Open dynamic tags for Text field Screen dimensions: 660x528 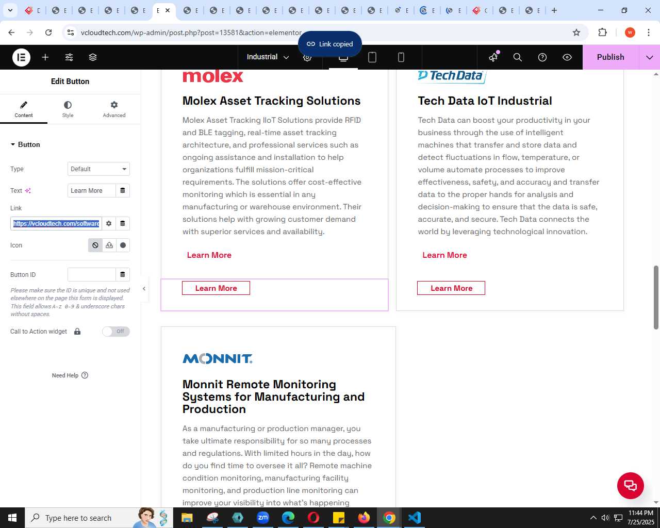point(123,191)
